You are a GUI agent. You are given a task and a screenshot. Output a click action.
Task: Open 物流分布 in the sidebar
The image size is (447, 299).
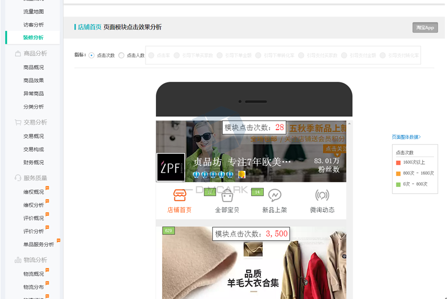coord(34,287)
